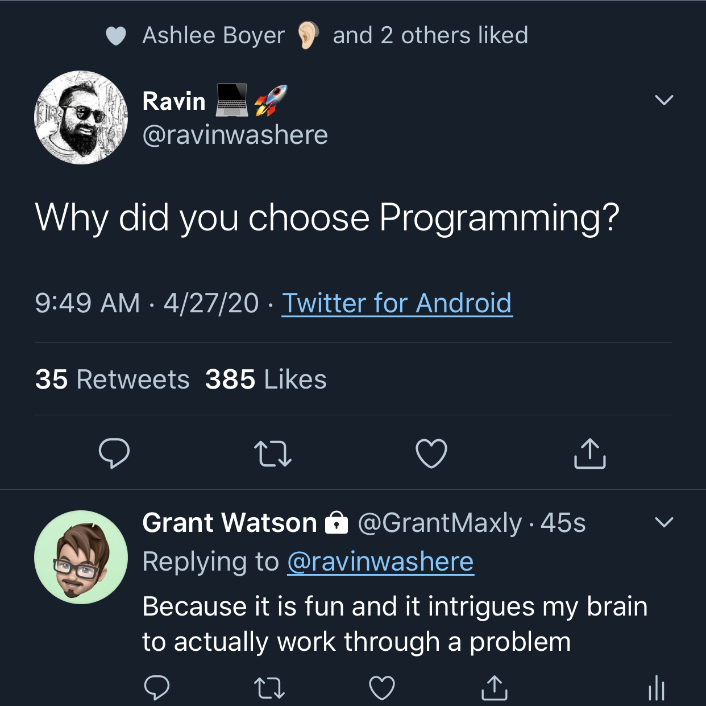
Task: Open the Twitter for Android source link
Action: tap(397, 303)
